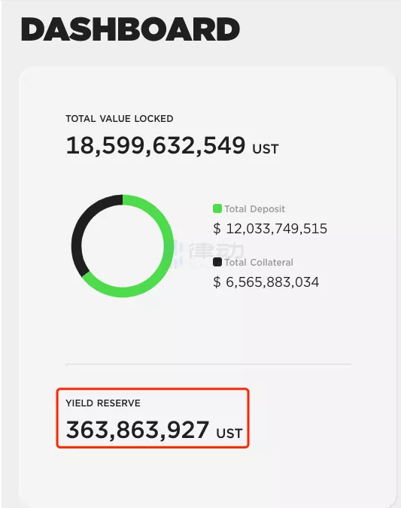Click the red highlighted Yield Reserve box border
The width and height of the screenshot is (401, 508).
coord(153,389)
